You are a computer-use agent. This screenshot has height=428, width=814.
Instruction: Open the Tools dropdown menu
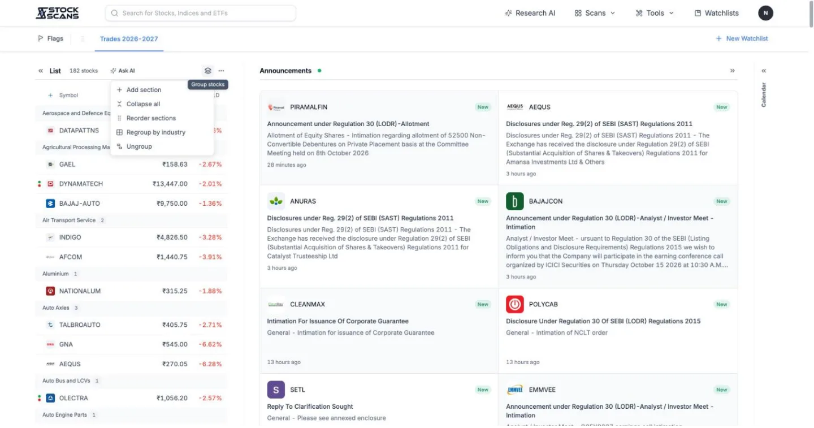pos(655,13)
